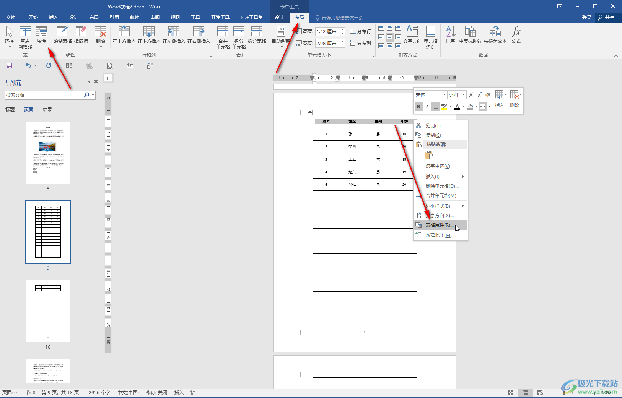Switch to Headings (标题) navigation tab
The height and width of the screenshot is (398, 622).
coord(10,110)
